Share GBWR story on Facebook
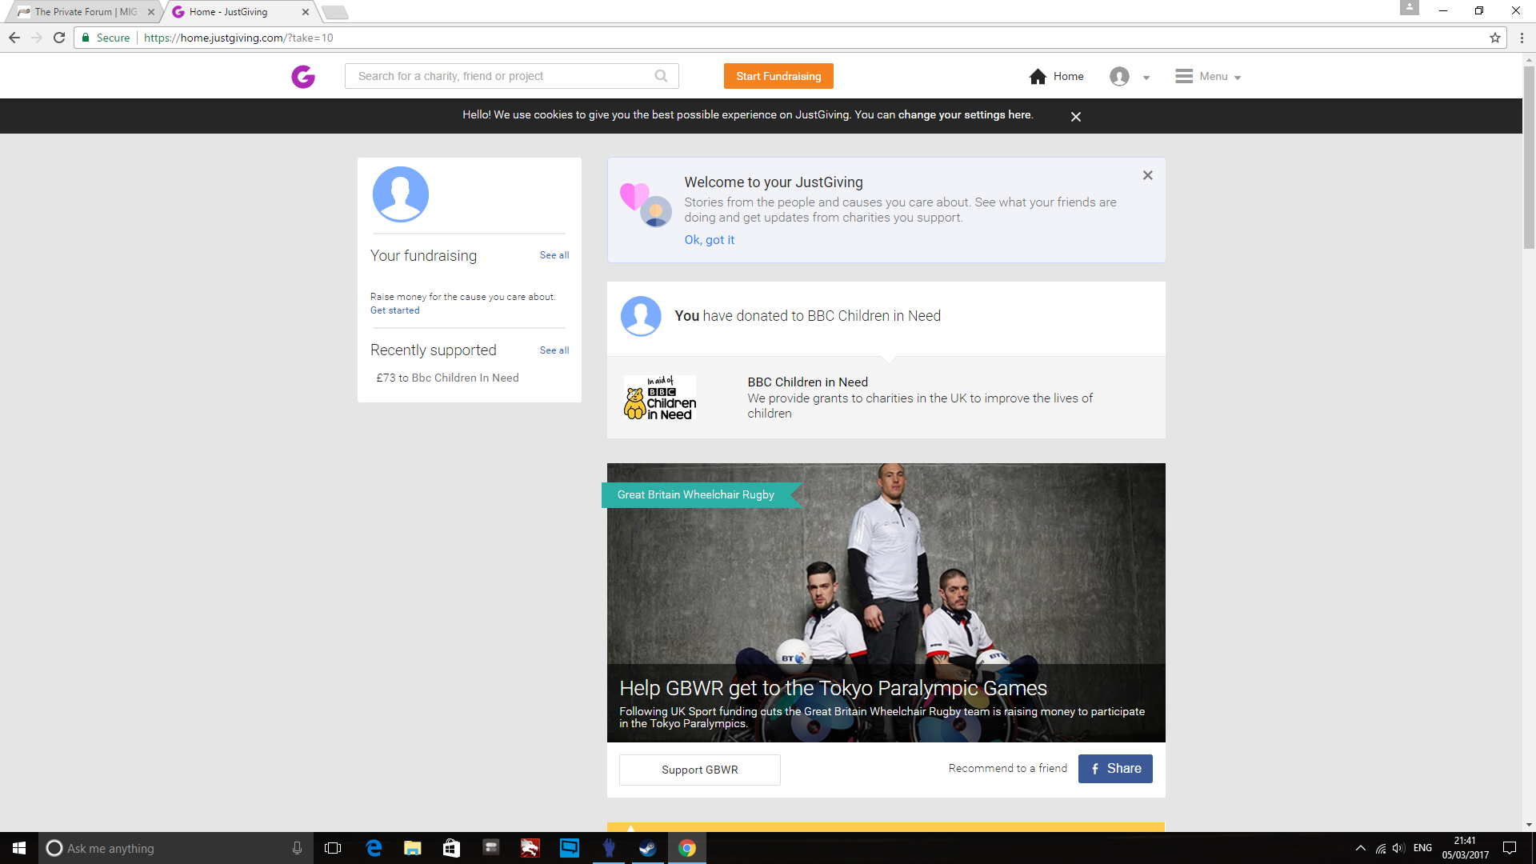 click(1115, 769)
